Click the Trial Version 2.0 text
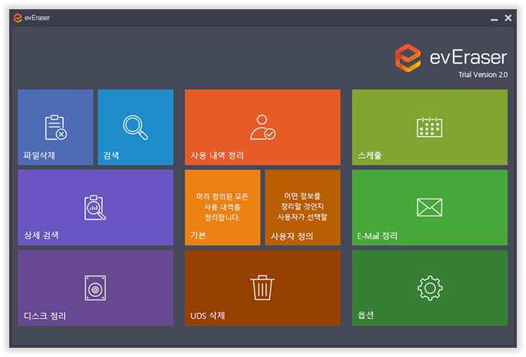526x357 pixels. [x=483, y=75]
